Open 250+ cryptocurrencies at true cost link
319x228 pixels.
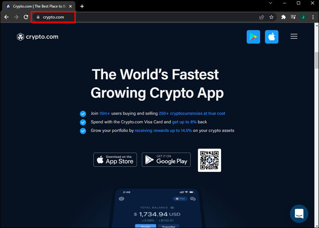192,113
